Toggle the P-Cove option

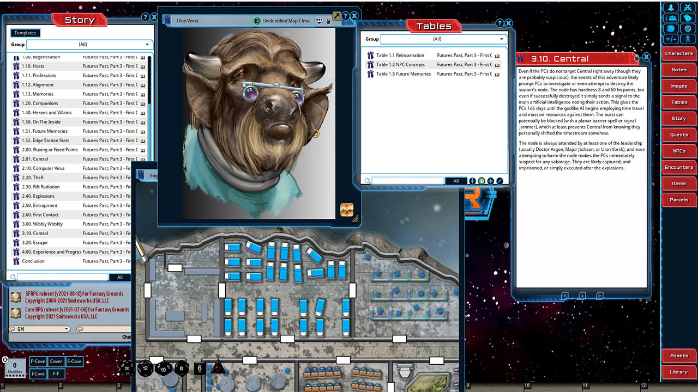click(38, 361)
